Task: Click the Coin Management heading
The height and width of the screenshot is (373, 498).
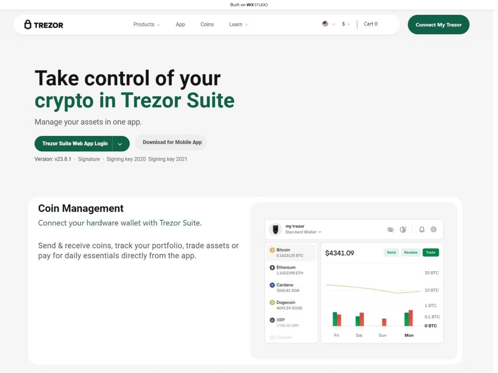Action: click(81, 208)
